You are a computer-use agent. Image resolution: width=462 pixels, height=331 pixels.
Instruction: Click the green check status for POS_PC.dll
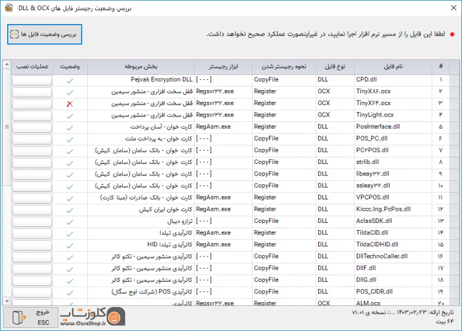(x=70, y=139)
